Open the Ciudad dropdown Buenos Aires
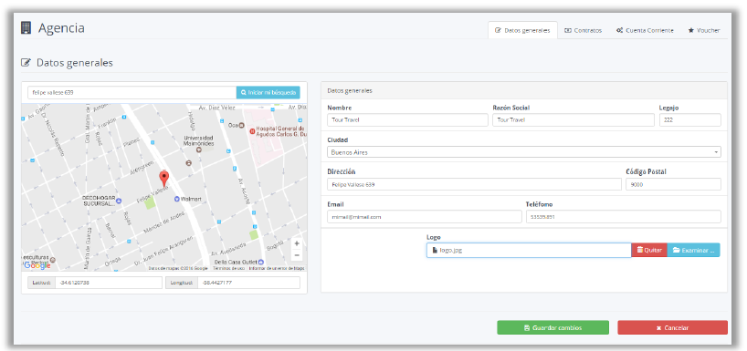 click(x=524, y=152)
